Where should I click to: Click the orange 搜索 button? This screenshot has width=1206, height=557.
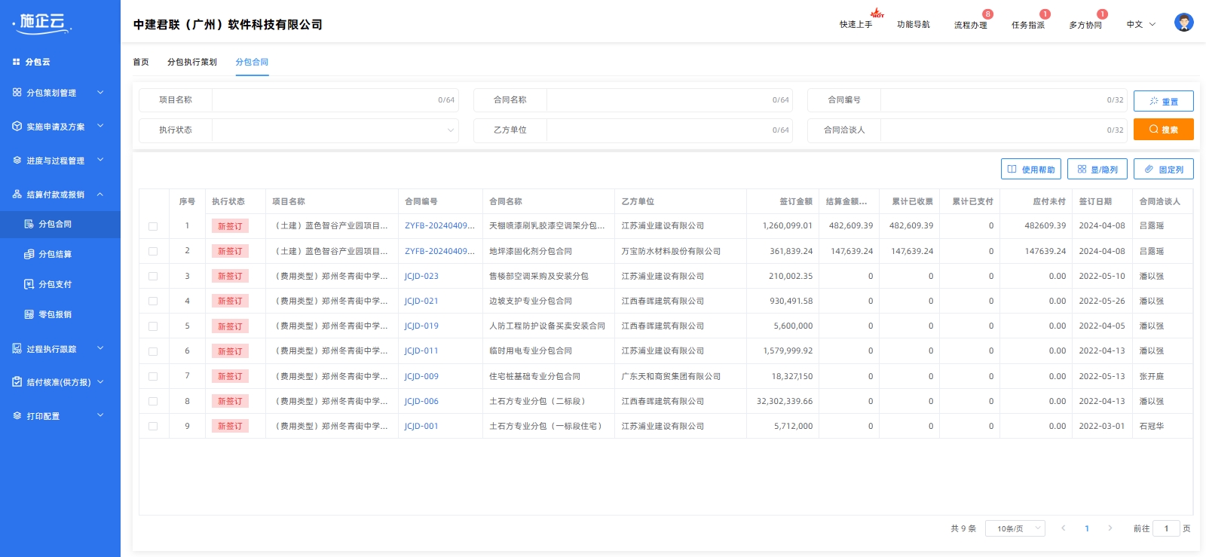click(x=1163, y=130)
